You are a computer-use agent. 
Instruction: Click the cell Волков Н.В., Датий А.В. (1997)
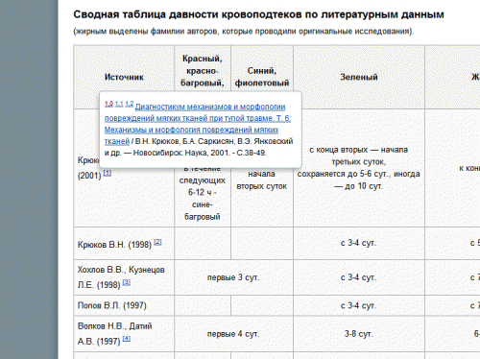pos(124,334)
